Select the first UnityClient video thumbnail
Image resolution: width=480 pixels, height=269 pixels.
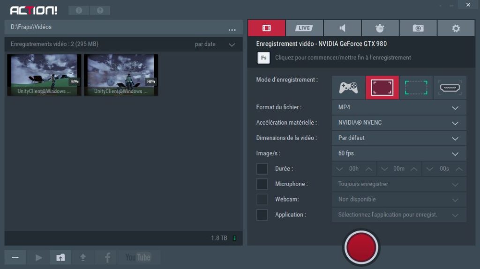pyautogui.click(x=44, y=75)
